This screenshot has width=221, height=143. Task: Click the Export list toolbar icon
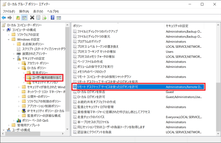point(44,18)
